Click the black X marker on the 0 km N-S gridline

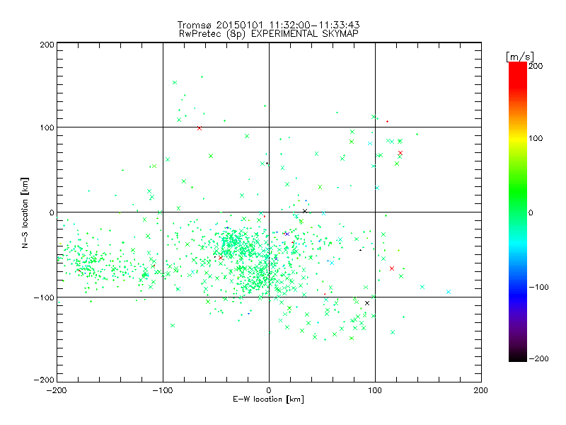pyautogui.click(x=305, y=211)
